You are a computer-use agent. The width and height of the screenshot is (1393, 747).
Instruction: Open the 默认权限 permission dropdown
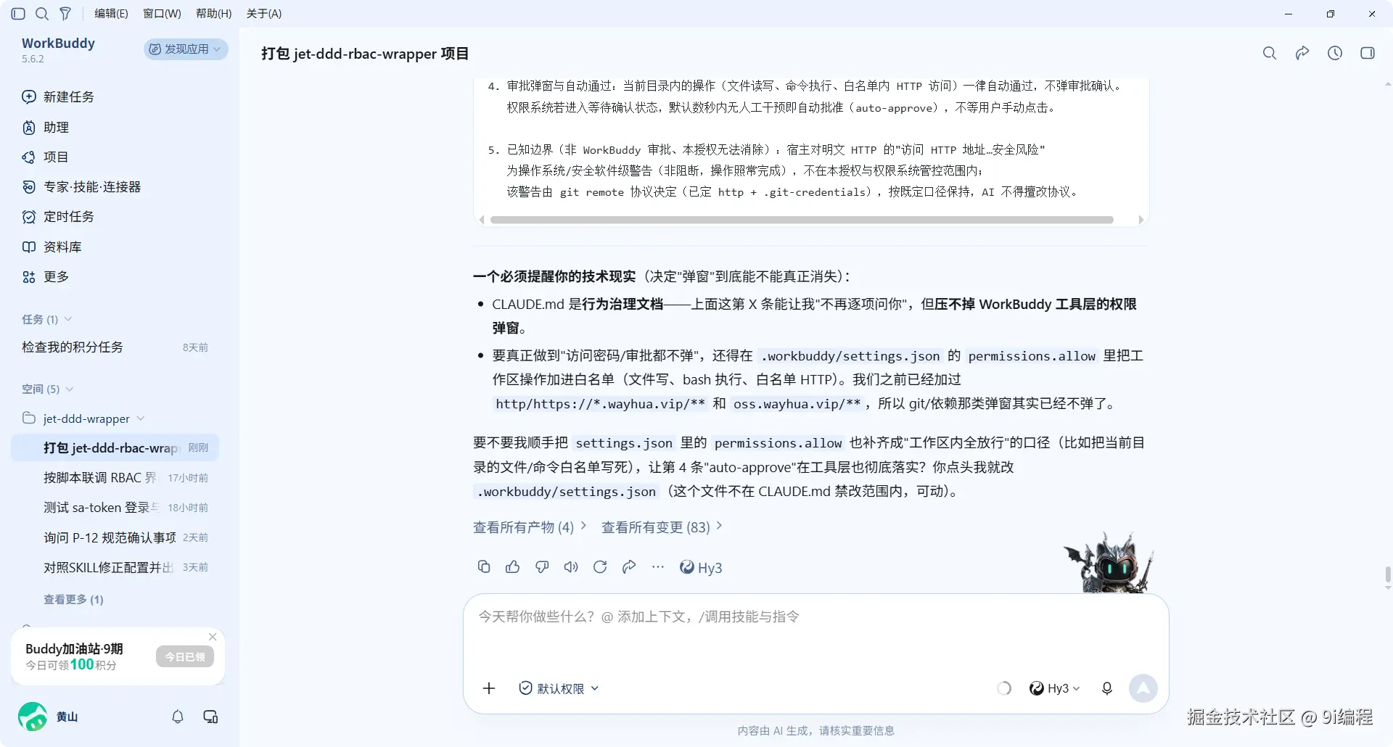coord(559,688)
